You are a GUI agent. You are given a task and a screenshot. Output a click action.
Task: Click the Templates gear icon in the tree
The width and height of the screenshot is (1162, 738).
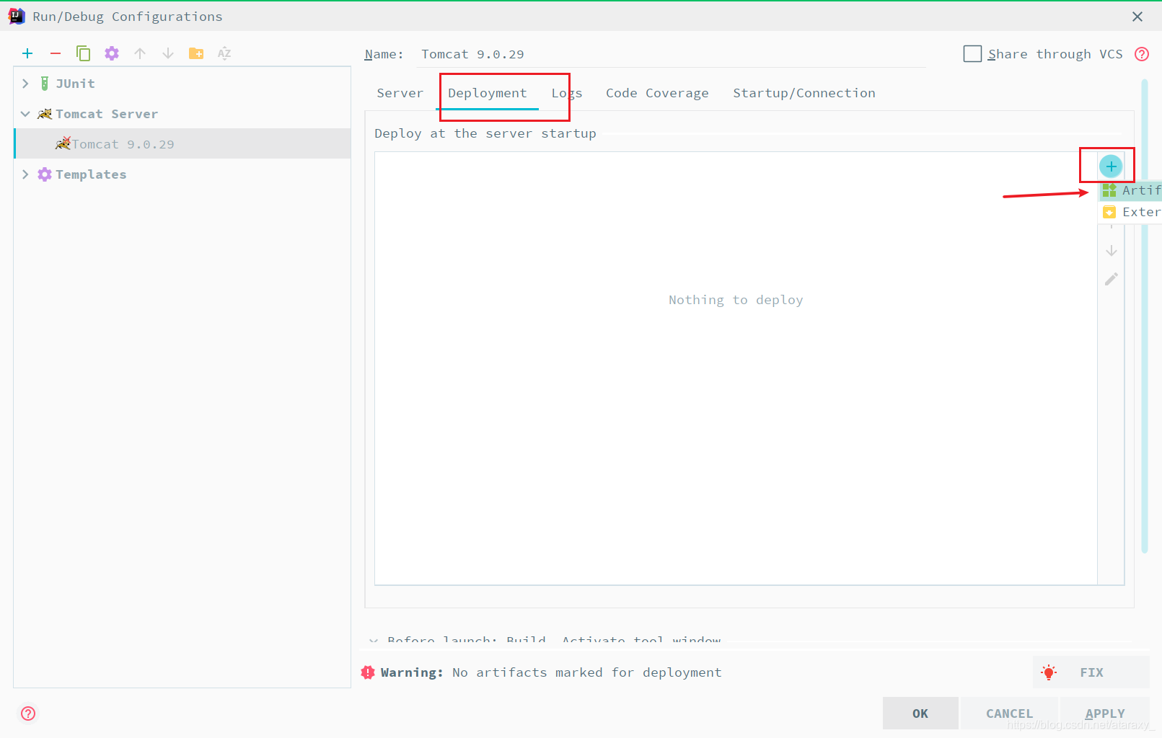click(45, 174)
